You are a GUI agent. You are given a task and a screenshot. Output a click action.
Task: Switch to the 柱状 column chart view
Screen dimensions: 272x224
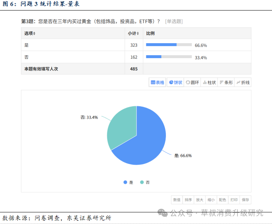209,83
